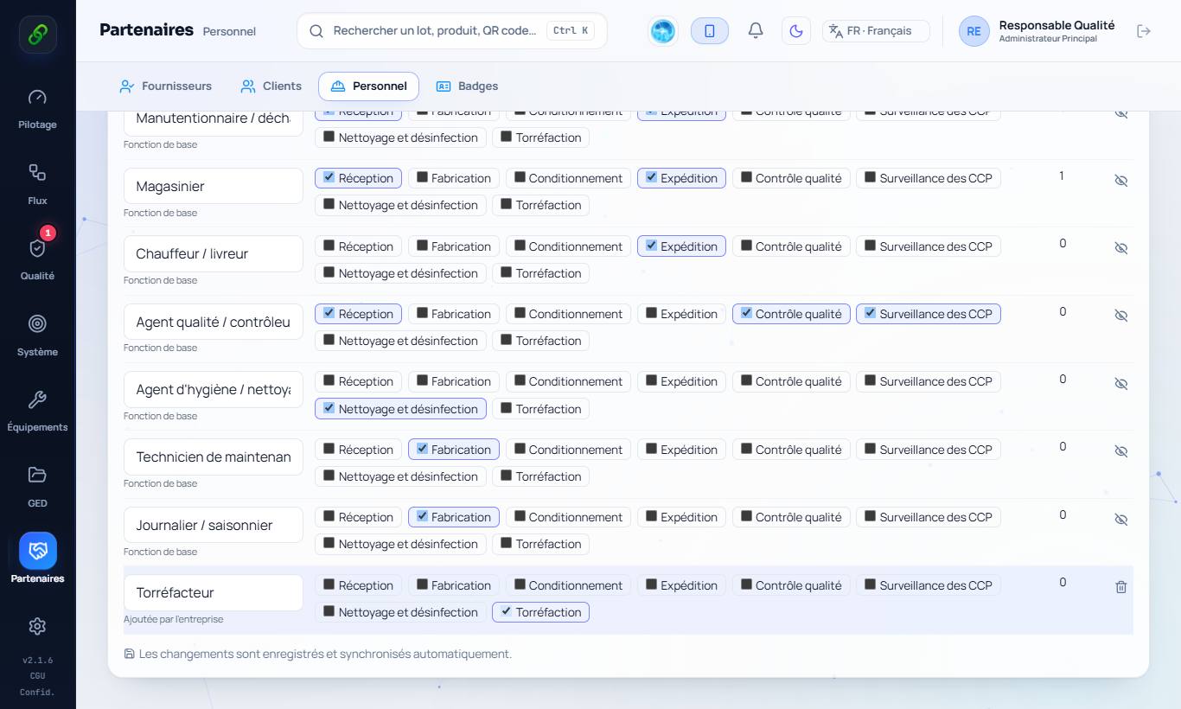Click the Responsable Qualité profile name
1181x709 pixels.
pyautogui.click(x=1057, y=25)
